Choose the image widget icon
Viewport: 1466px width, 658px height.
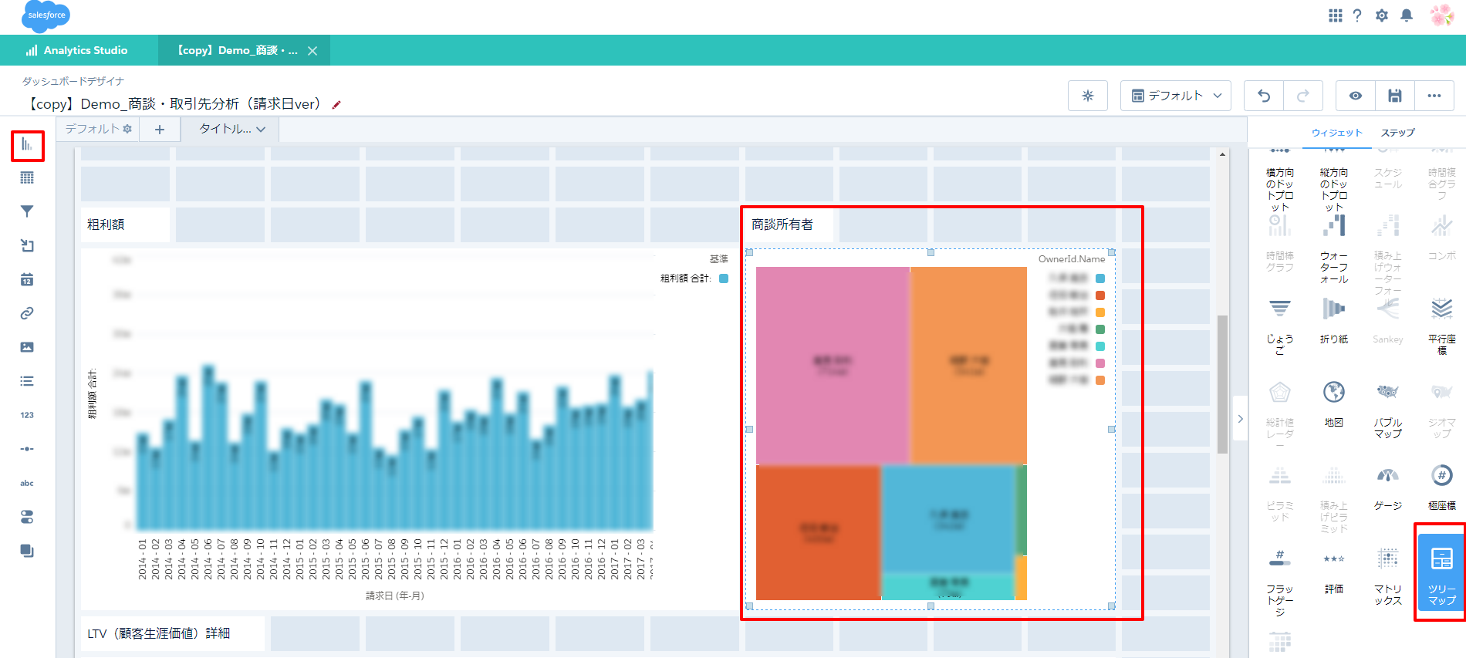[27, 347]
